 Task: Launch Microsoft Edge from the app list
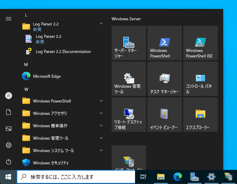click(x=64, y=76)
